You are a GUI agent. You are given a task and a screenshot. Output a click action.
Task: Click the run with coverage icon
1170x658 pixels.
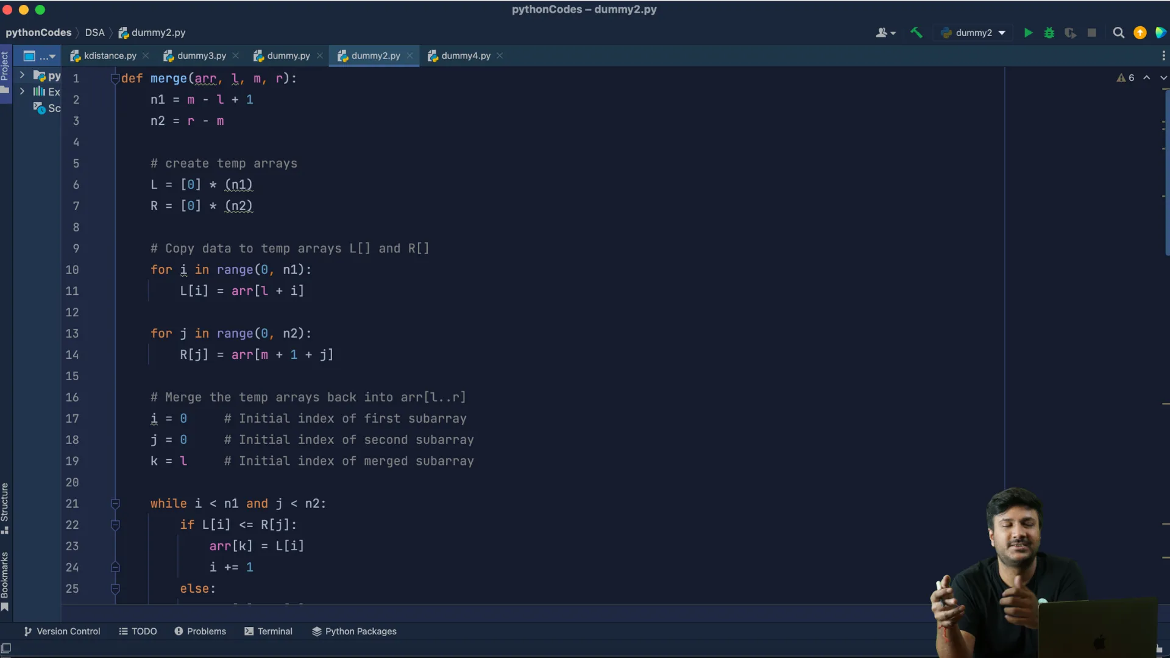pos(1070,33)
